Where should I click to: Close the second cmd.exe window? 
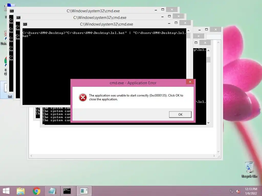(178, 16)
